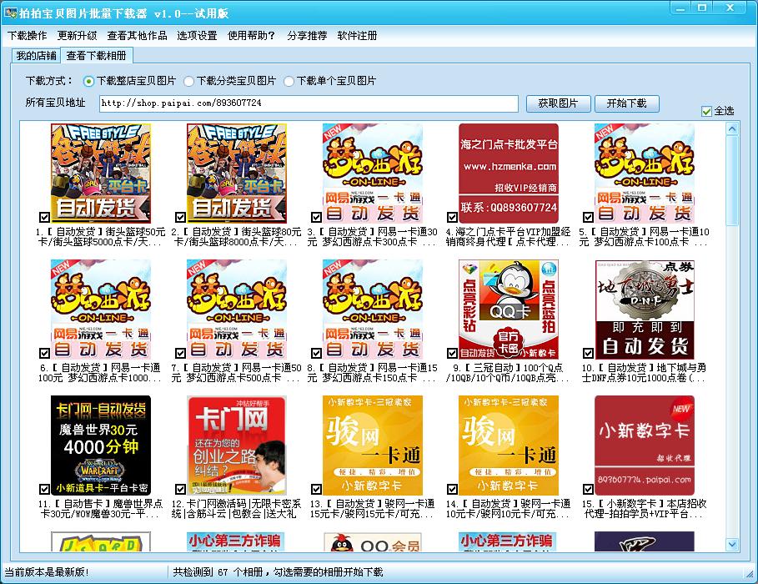
Task: Click the 获取图片 button
Action: (558, 103)
